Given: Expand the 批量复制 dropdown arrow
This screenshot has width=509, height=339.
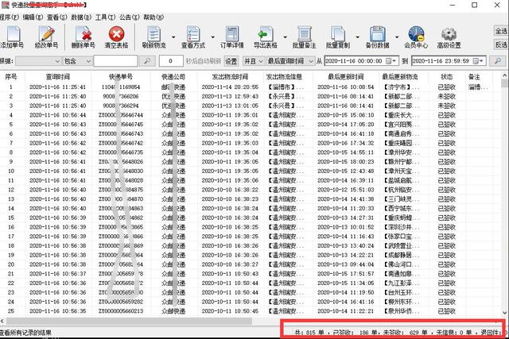Looking at the screenshot, I should [x=357, y=37].
